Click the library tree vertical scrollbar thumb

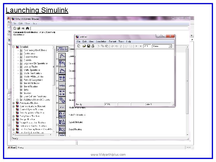coord(54,67)
